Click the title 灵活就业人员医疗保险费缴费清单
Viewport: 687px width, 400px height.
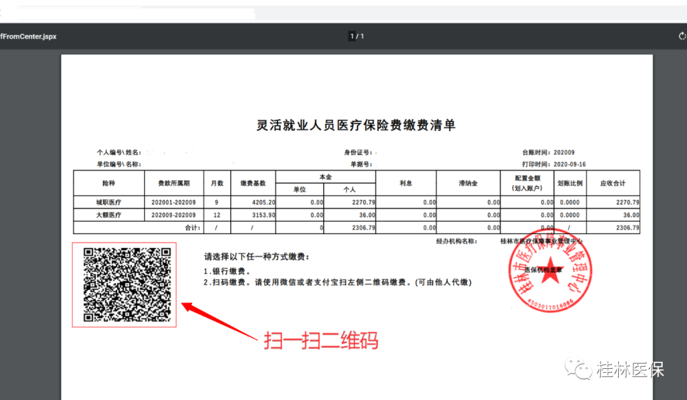356,125
